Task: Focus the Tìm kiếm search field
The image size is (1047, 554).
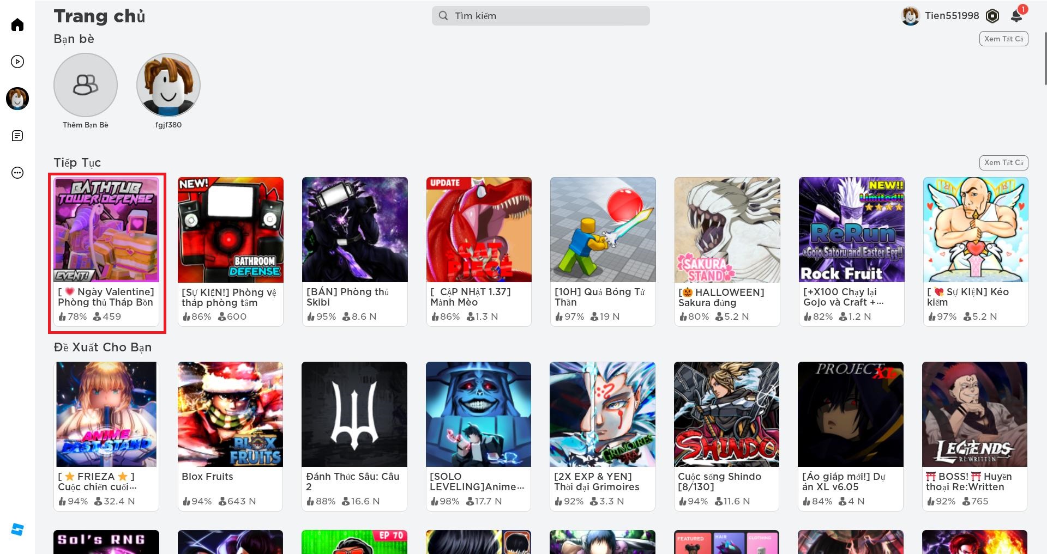Action: pyautogui.click(x=541, y=16)
